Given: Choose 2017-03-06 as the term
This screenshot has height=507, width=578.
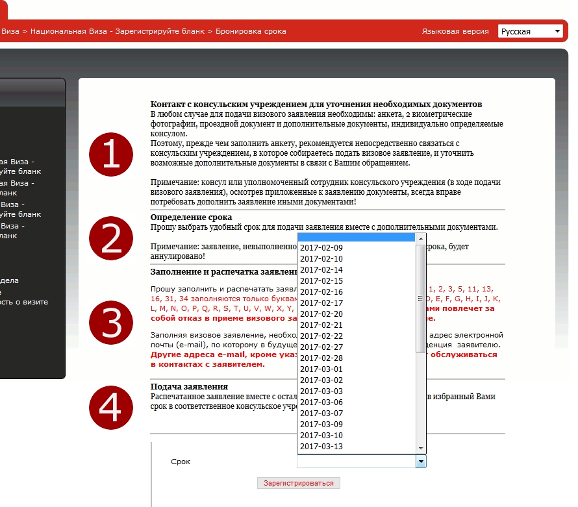Looking at the screenshot, I should [357, 402].
